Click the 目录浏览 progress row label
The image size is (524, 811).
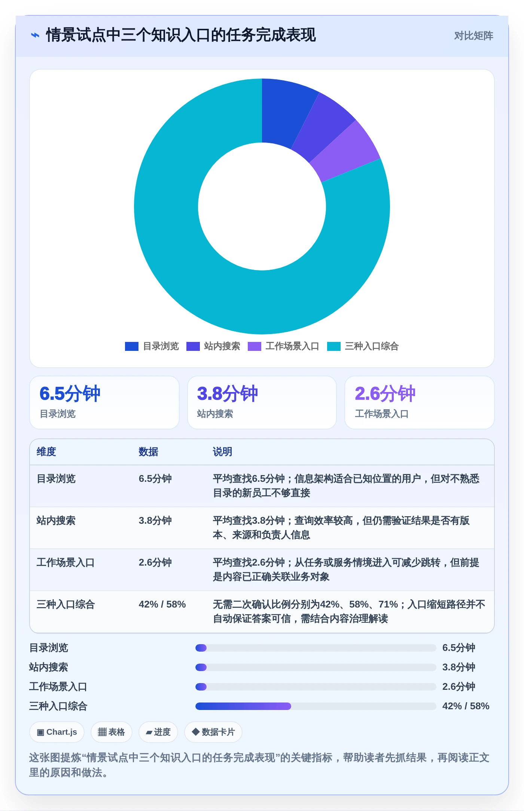49,648
